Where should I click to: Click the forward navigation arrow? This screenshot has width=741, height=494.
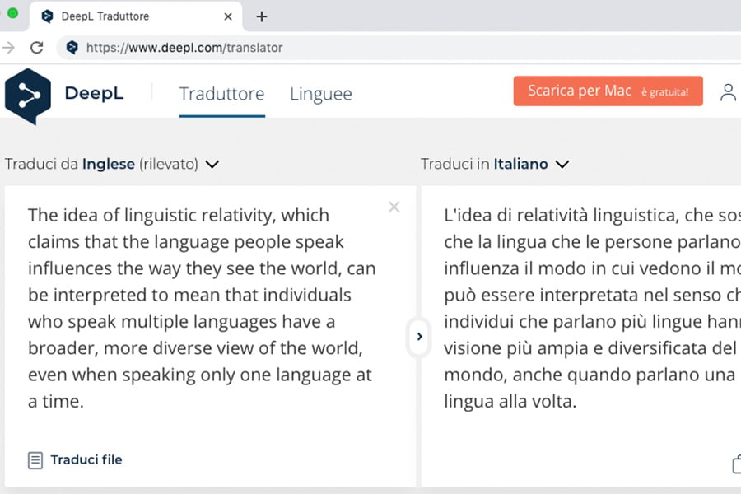click(9, 48)
